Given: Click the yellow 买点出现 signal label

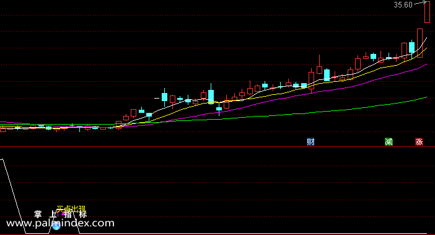Looking at the screenshot, I should [71, 208].
